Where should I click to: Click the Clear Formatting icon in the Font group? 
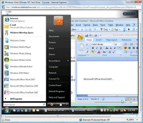point(120,48)
